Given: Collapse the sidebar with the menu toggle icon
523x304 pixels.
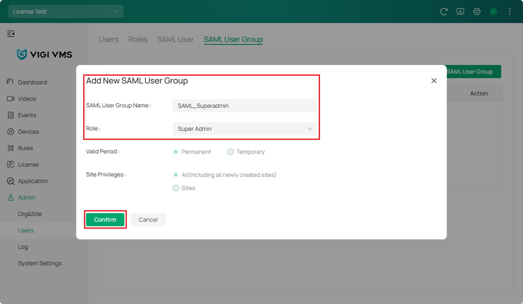Looking at the screenshot, I should pos(11,34).
